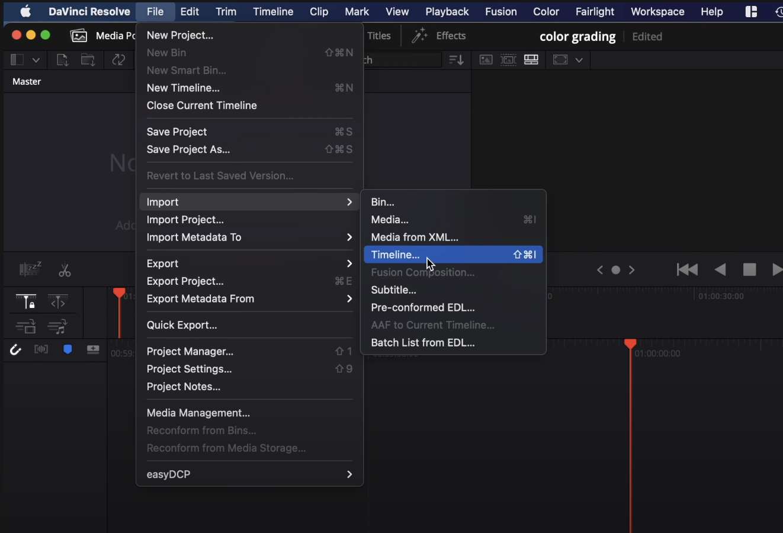783x533 pixels.
Task: Open Project Settings...
Action: click(249, 369)
